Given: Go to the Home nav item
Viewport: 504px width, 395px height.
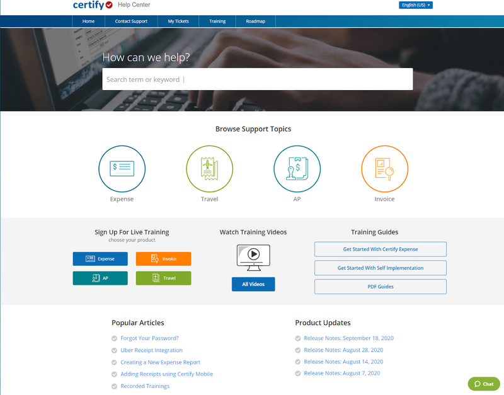Looking at the screenshot, I should click(88, 21).
